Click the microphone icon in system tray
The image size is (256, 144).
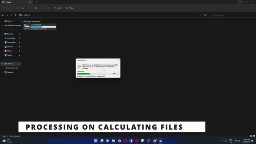click(x=226, y=141)
